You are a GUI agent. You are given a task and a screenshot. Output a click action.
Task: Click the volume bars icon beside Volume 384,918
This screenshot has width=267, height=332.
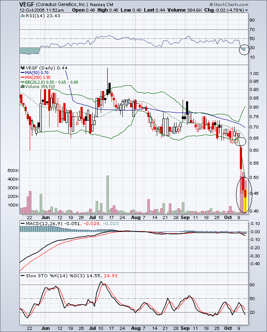tap(22, 86)
